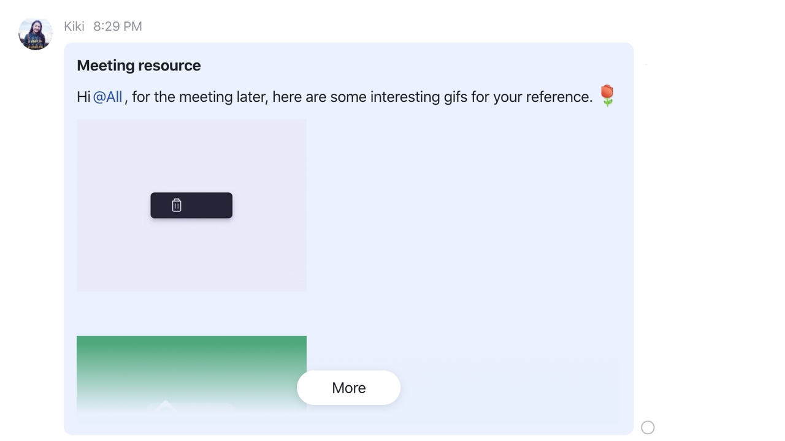Click the 8:29 PM timestamp

coord(118,26)
